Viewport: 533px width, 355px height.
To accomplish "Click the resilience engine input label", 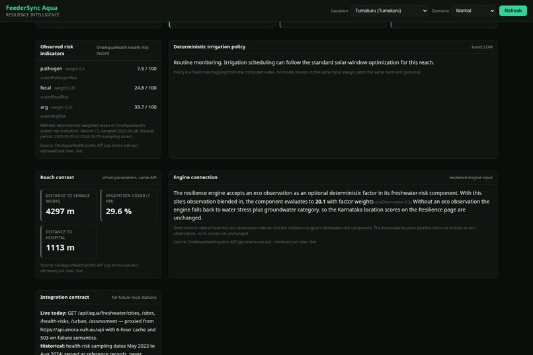I will [470, 178].
